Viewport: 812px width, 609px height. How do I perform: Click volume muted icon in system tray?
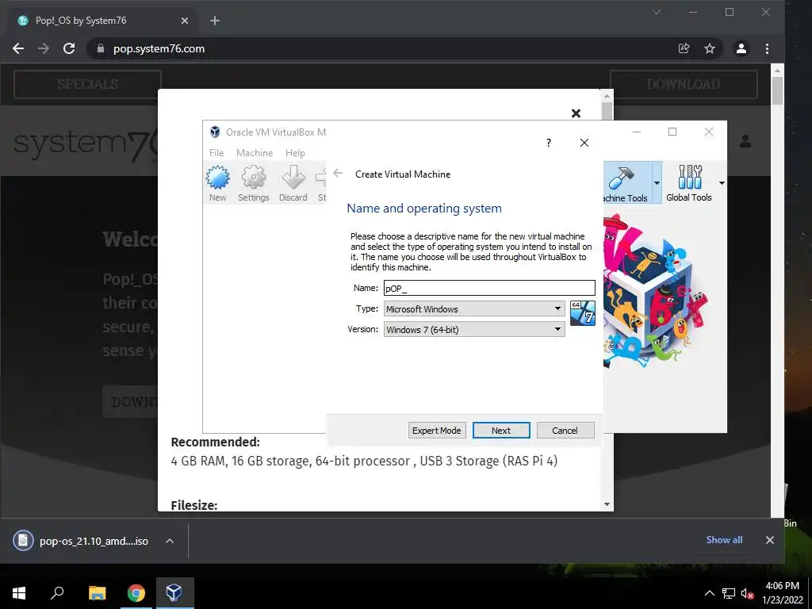[x=747, y=593]
